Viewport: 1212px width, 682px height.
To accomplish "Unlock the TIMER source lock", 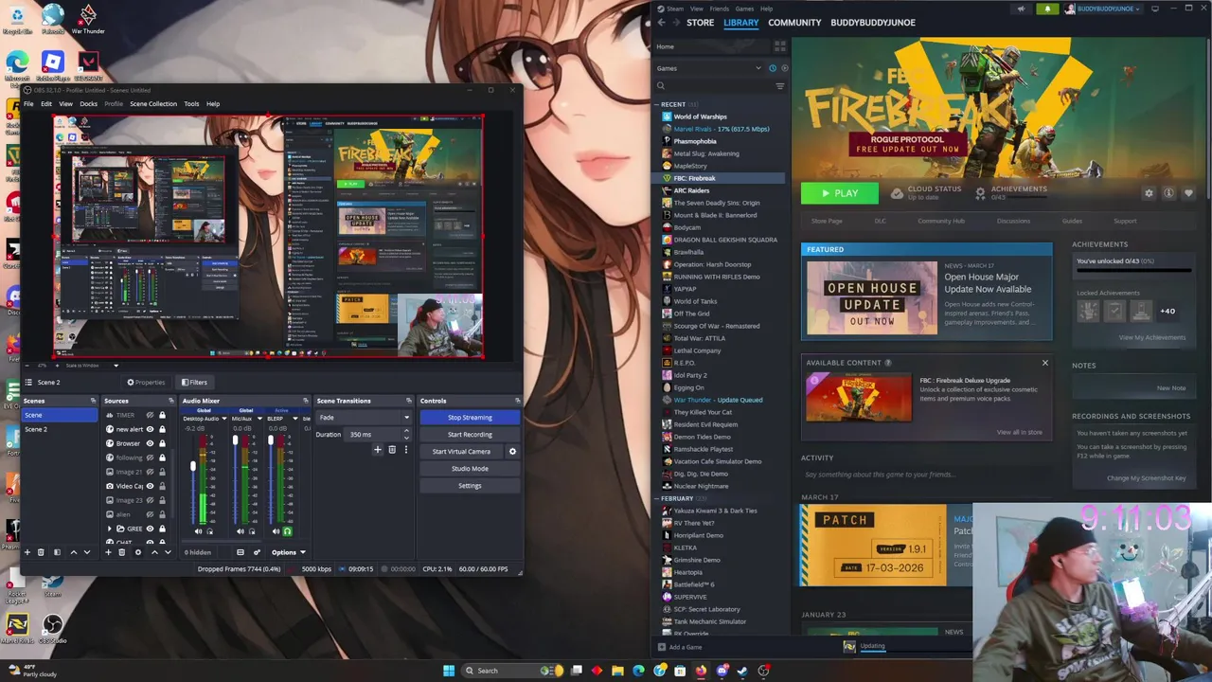I will [x=162, y=415].
